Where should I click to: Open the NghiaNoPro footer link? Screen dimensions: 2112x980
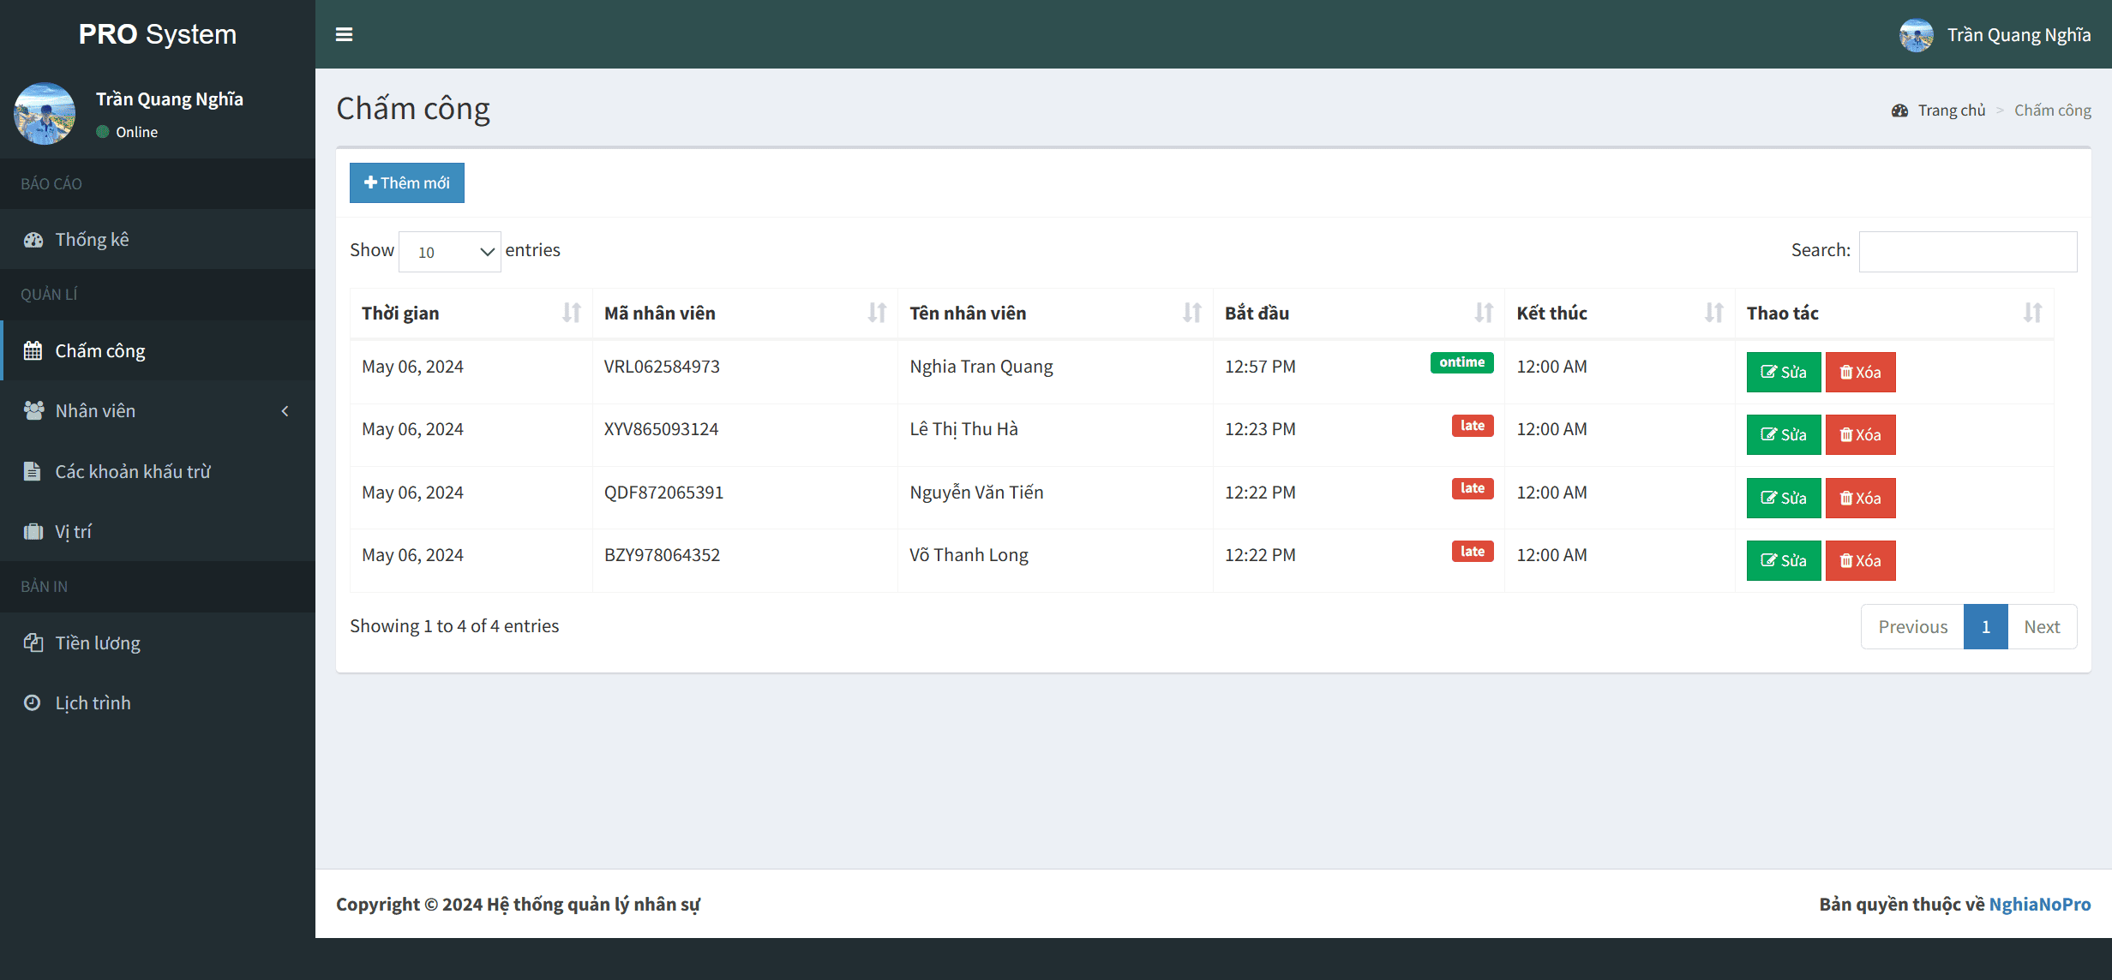tap(2039, 905)
